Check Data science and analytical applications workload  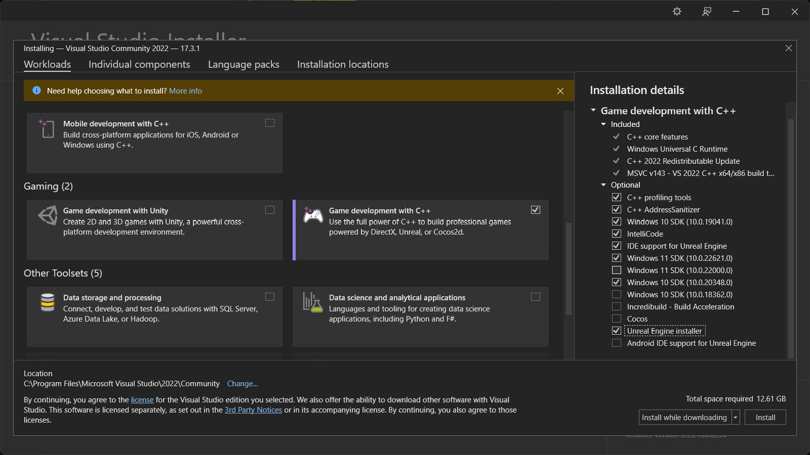click(536, 297)
